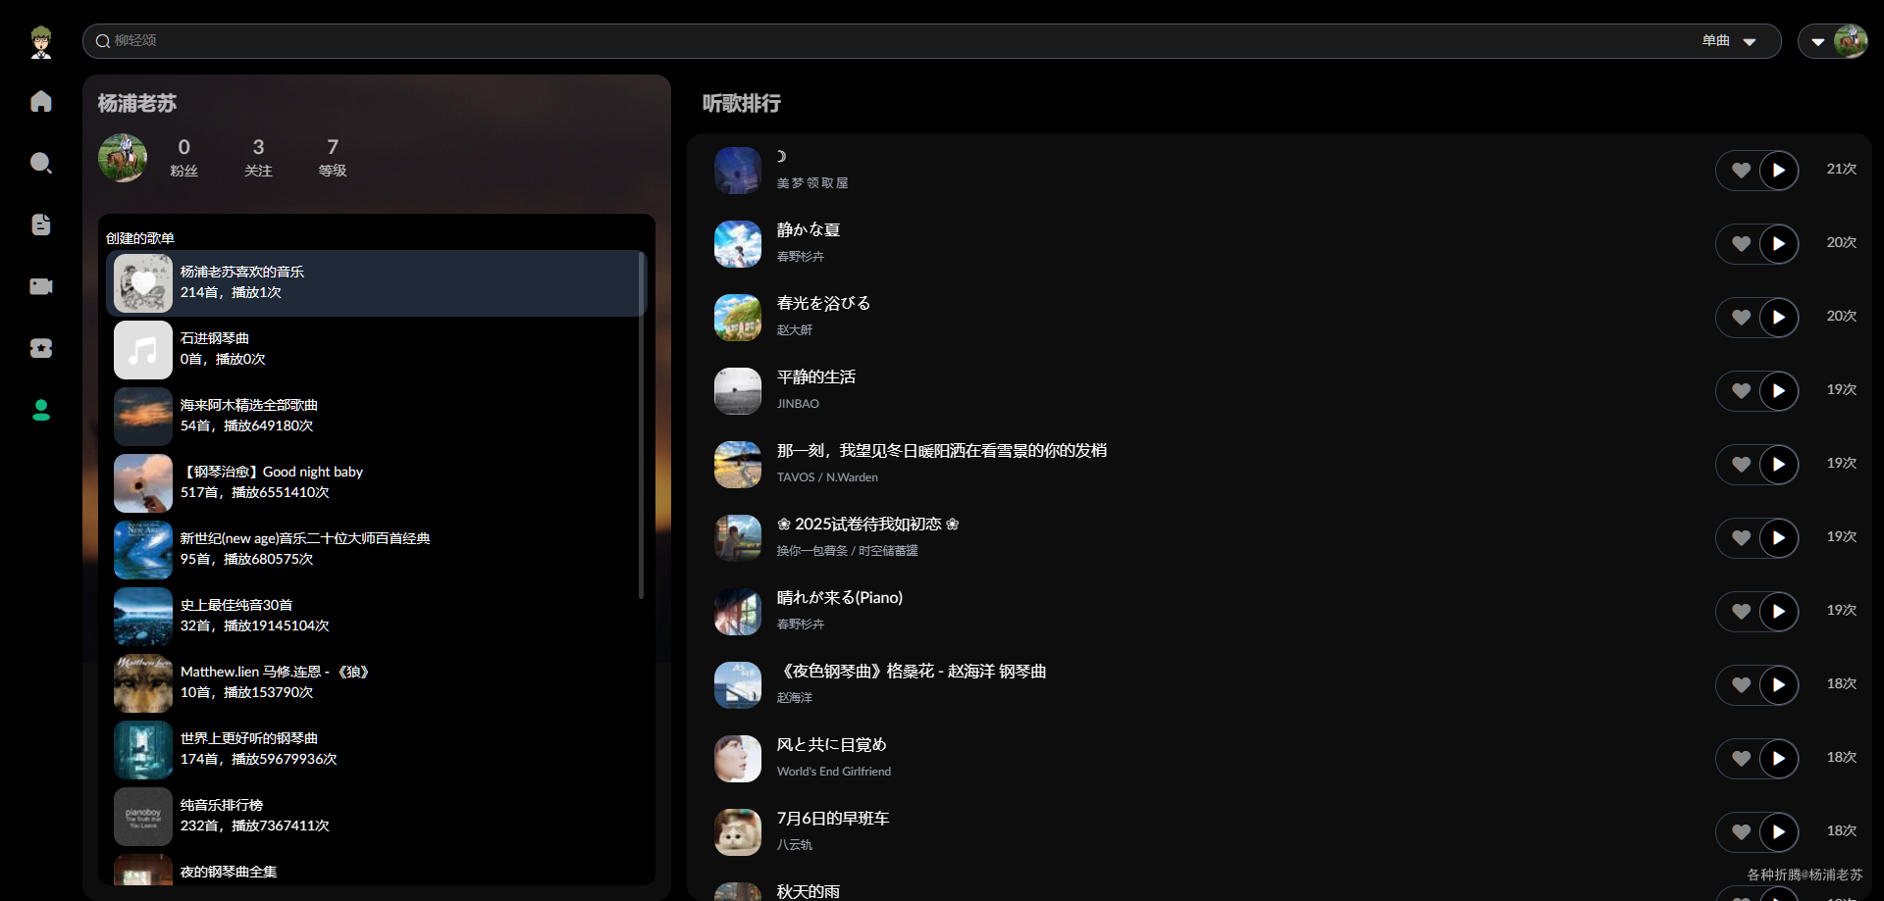This screenshot has width=1884, height=901.
Task: Open the video camera section in sidebar
Action: click(x=41, y=286)
